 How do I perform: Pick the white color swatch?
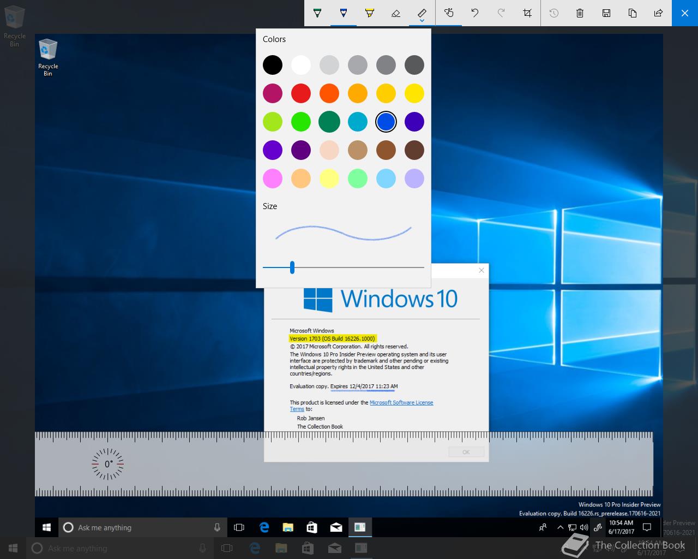301,65
